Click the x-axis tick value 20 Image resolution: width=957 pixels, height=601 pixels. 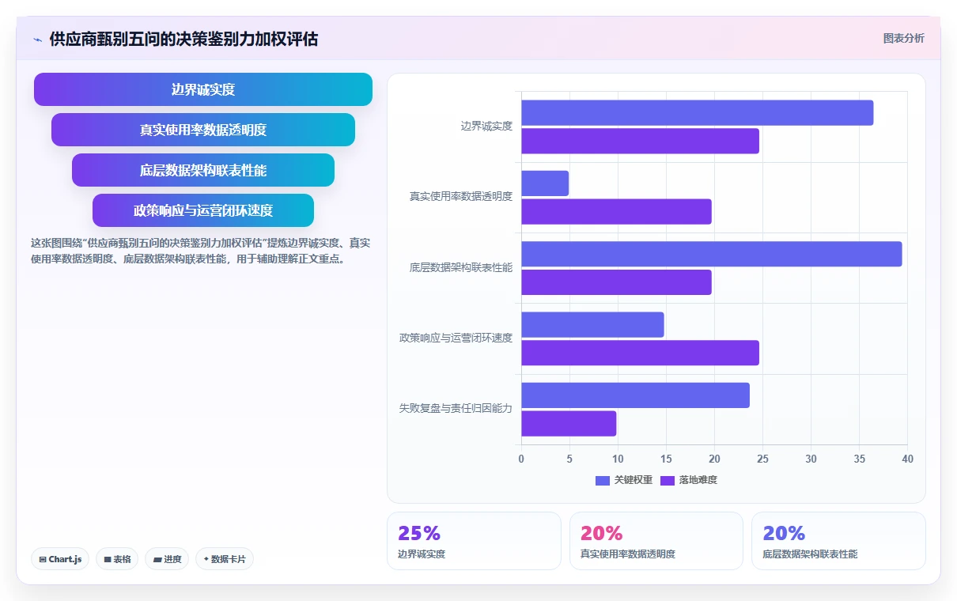click(714, 459)
